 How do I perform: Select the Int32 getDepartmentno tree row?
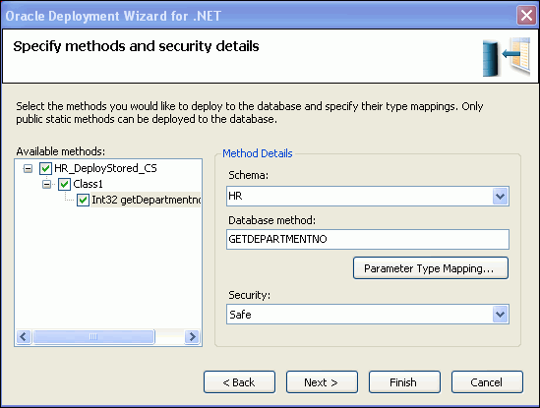146,200
